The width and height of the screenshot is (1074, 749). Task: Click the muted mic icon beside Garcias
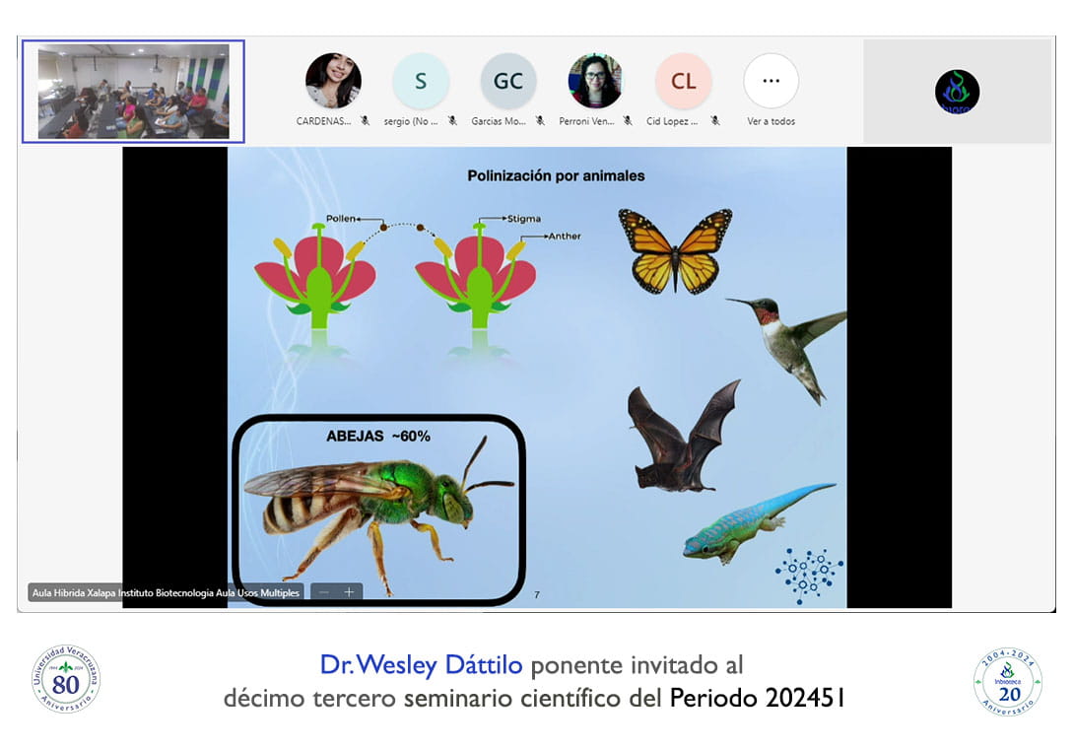point(540,121)
